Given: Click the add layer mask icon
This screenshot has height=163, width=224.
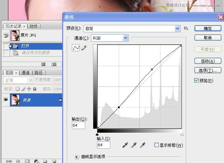Looking at the screenshot, I should point(27,161).
